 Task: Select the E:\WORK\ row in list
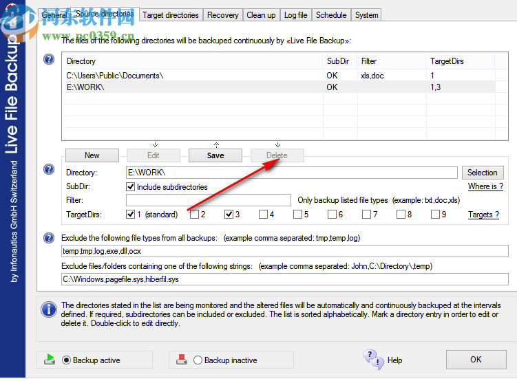[279, 87]
